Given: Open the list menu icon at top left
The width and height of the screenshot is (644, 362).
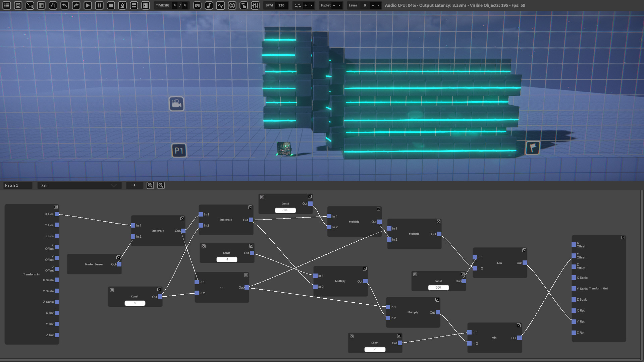Looking at the screenshot, I should pyautogui.click(x=7, y=5).
